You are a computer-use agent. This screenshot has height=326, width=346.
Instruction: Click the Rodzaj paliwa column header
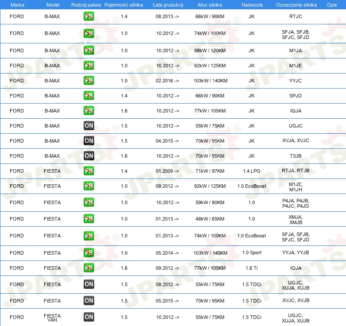(86, 5)
